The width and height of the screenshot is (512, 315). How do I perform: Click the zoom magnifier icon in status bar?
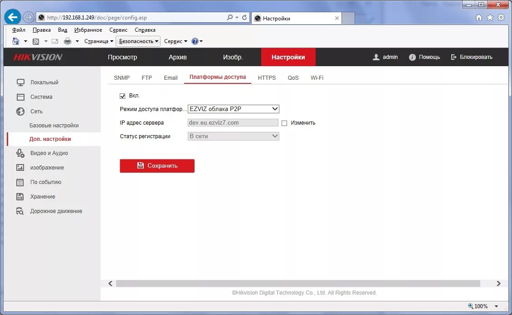click(471, 306)
